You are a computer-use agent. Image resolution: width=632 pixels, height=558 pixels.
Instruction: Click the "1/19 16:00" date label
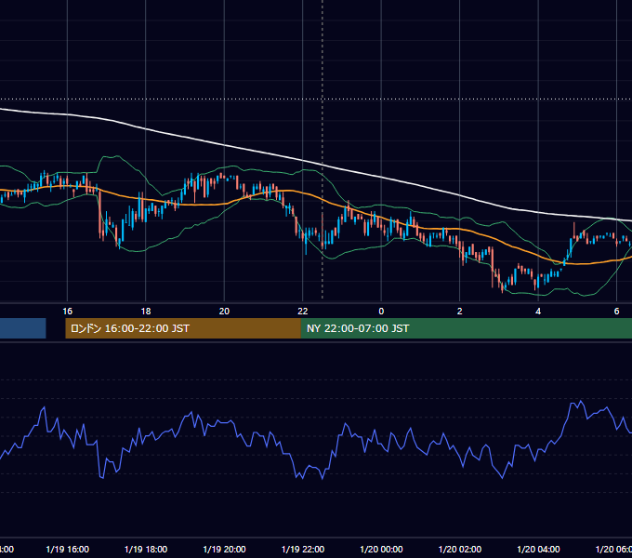click(x=67, y=549)
